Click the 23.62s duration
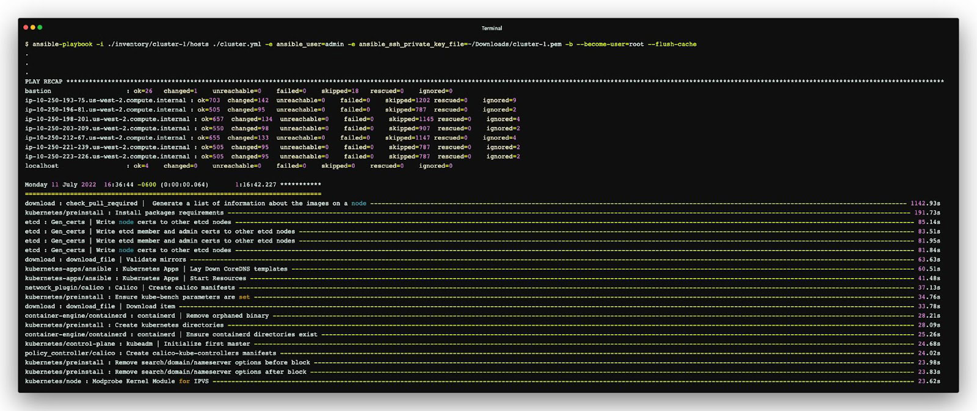Screen dimensions: 977x411 click(929, 381)
